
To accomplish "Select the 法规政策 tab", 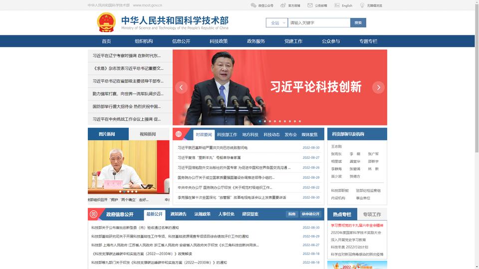I will (202, 214).
